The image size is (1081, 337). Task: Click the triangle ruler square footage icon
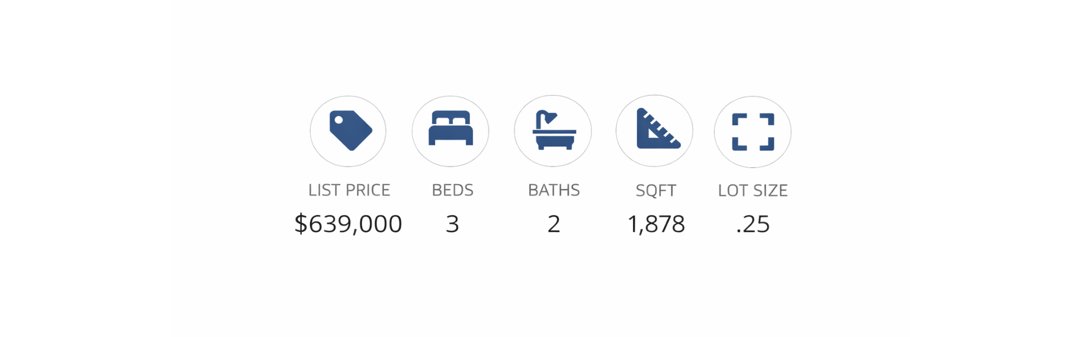pos(656,130)
